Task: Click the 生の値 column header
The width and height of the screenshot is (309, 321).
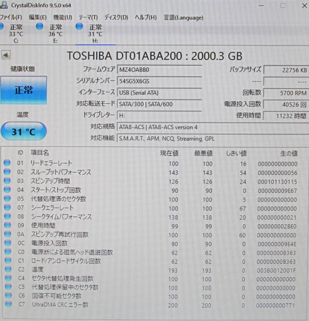Action: [x=289, y=154]
